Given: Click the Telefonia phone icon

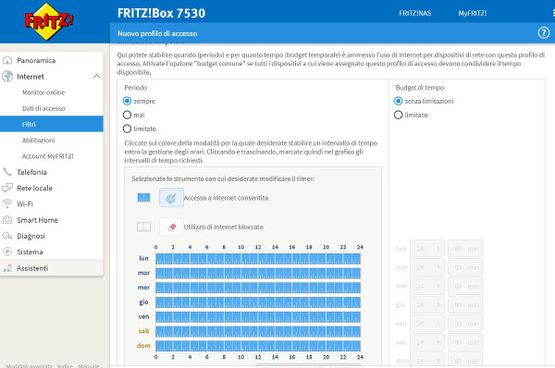Looking at the screenshot, I should coord(7,172).
